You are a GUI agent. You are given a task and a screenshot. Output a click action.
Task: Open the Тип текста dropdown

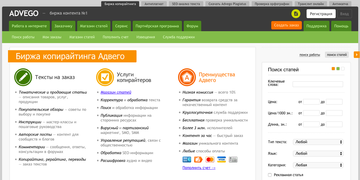click(318, 142)
